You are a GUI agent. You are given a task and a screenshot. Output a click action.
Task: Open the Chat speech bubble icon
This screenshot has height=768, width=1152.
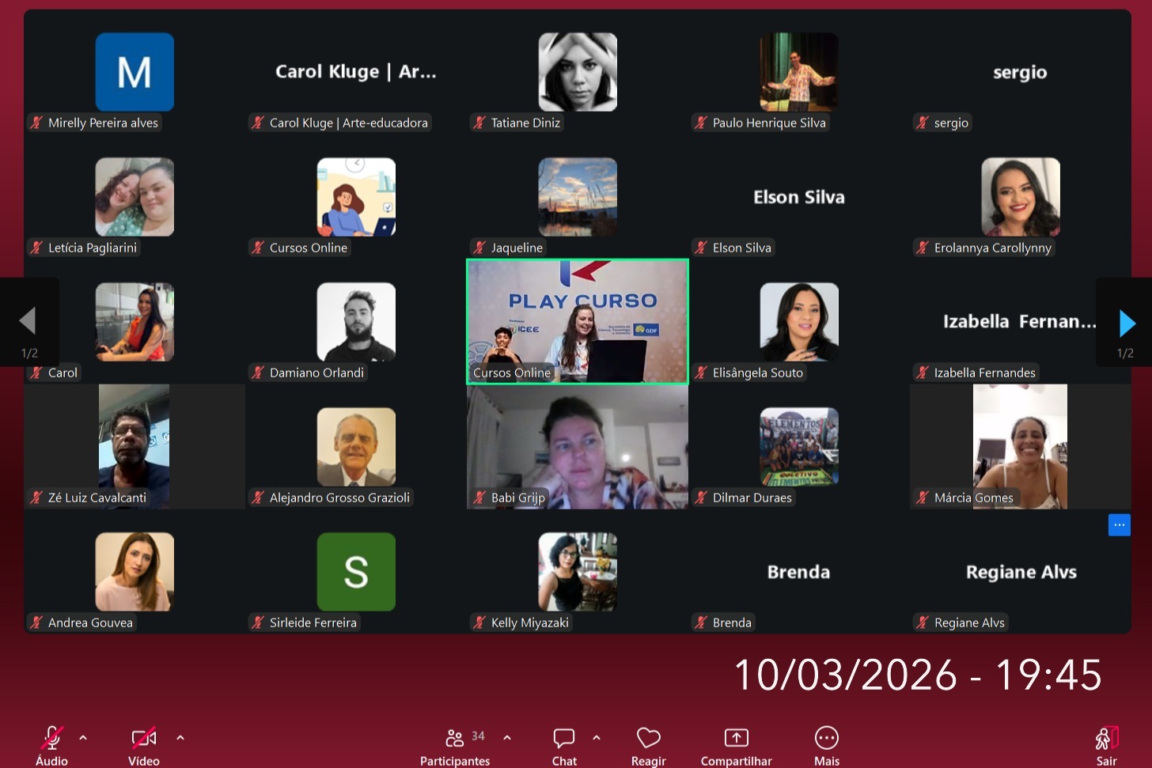[564, 738]
